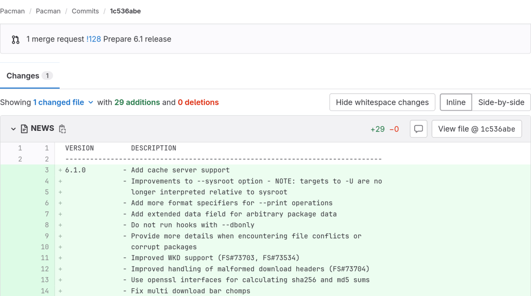531x296 pixels.
Task: Open View file @ 1c536abe
Action: [476, 129]
